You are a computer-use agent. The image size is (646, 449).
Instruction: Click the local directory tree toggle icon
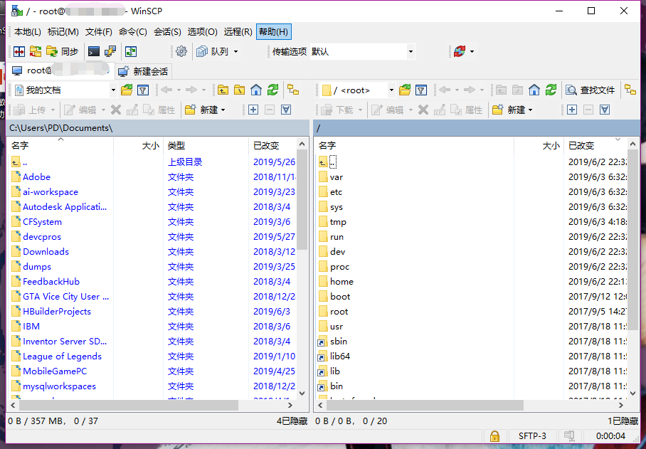[x=293, y=90]
